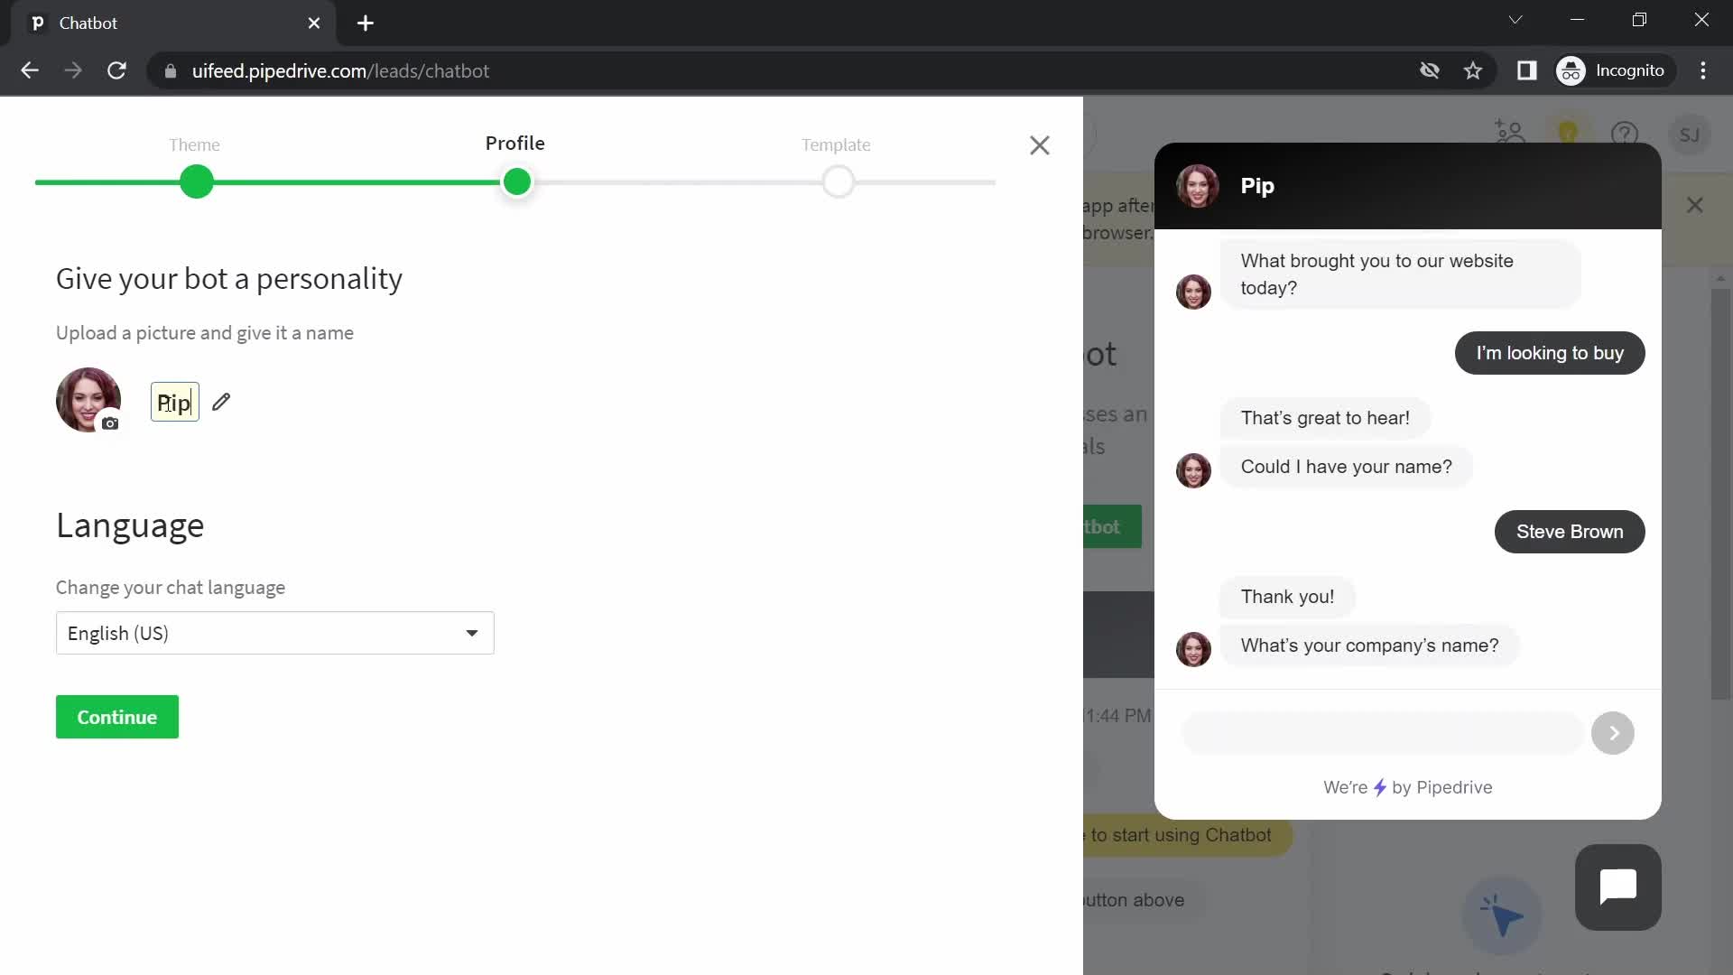This screenshot has width=1733, height=975.
Task: Click the floating chat bubble icon bottom right
Action: click(x=1617, y=887)
